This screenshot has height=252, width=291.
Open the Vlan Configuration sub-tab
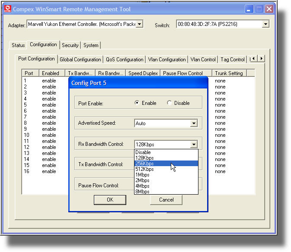click(167, 60)
